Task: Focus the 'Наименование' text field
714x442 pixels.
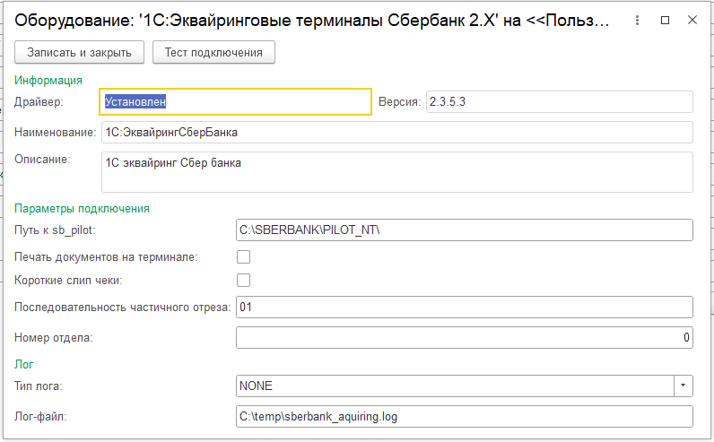Action: (396, 133)
